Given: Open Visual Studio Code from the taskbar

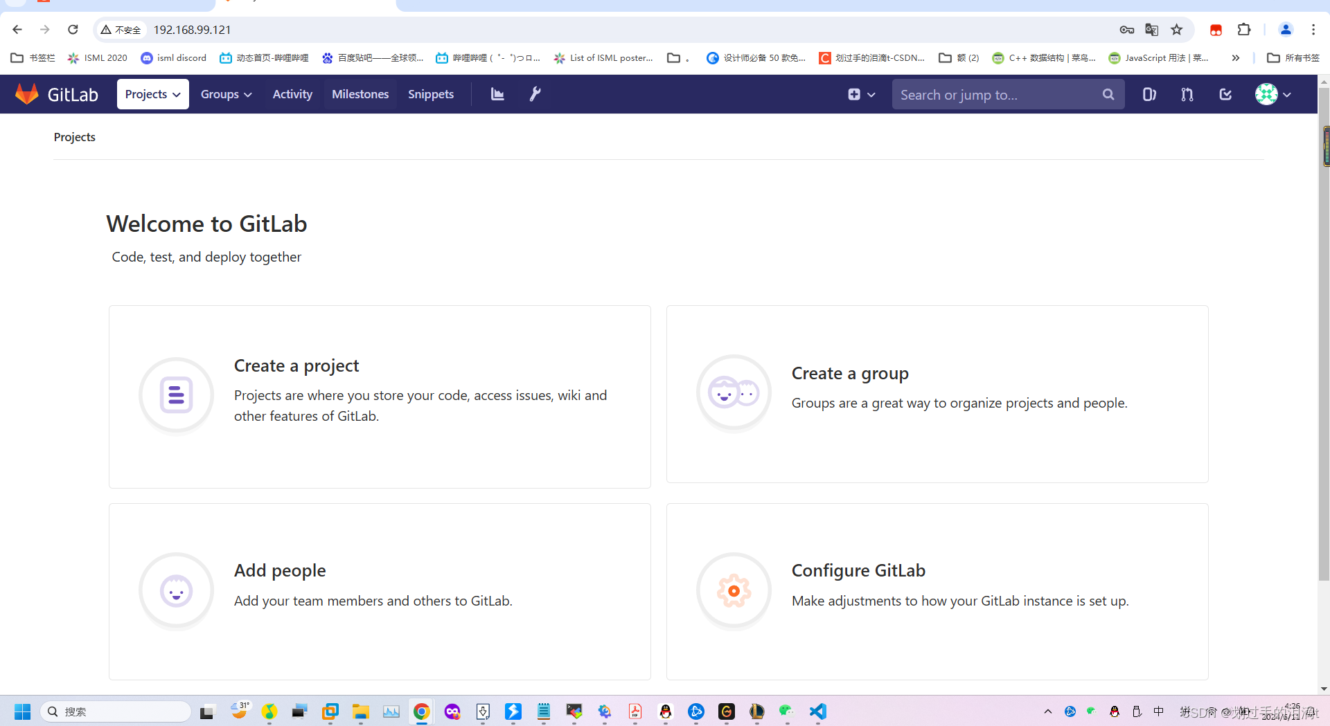Looking at the screenshot, I should coord(818,711).
